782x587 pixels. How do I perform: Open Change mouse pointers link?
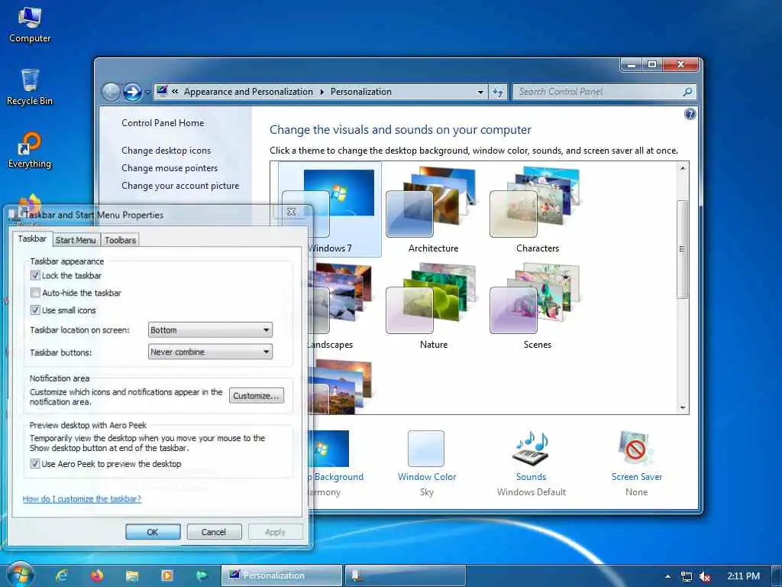coord(170,168)
